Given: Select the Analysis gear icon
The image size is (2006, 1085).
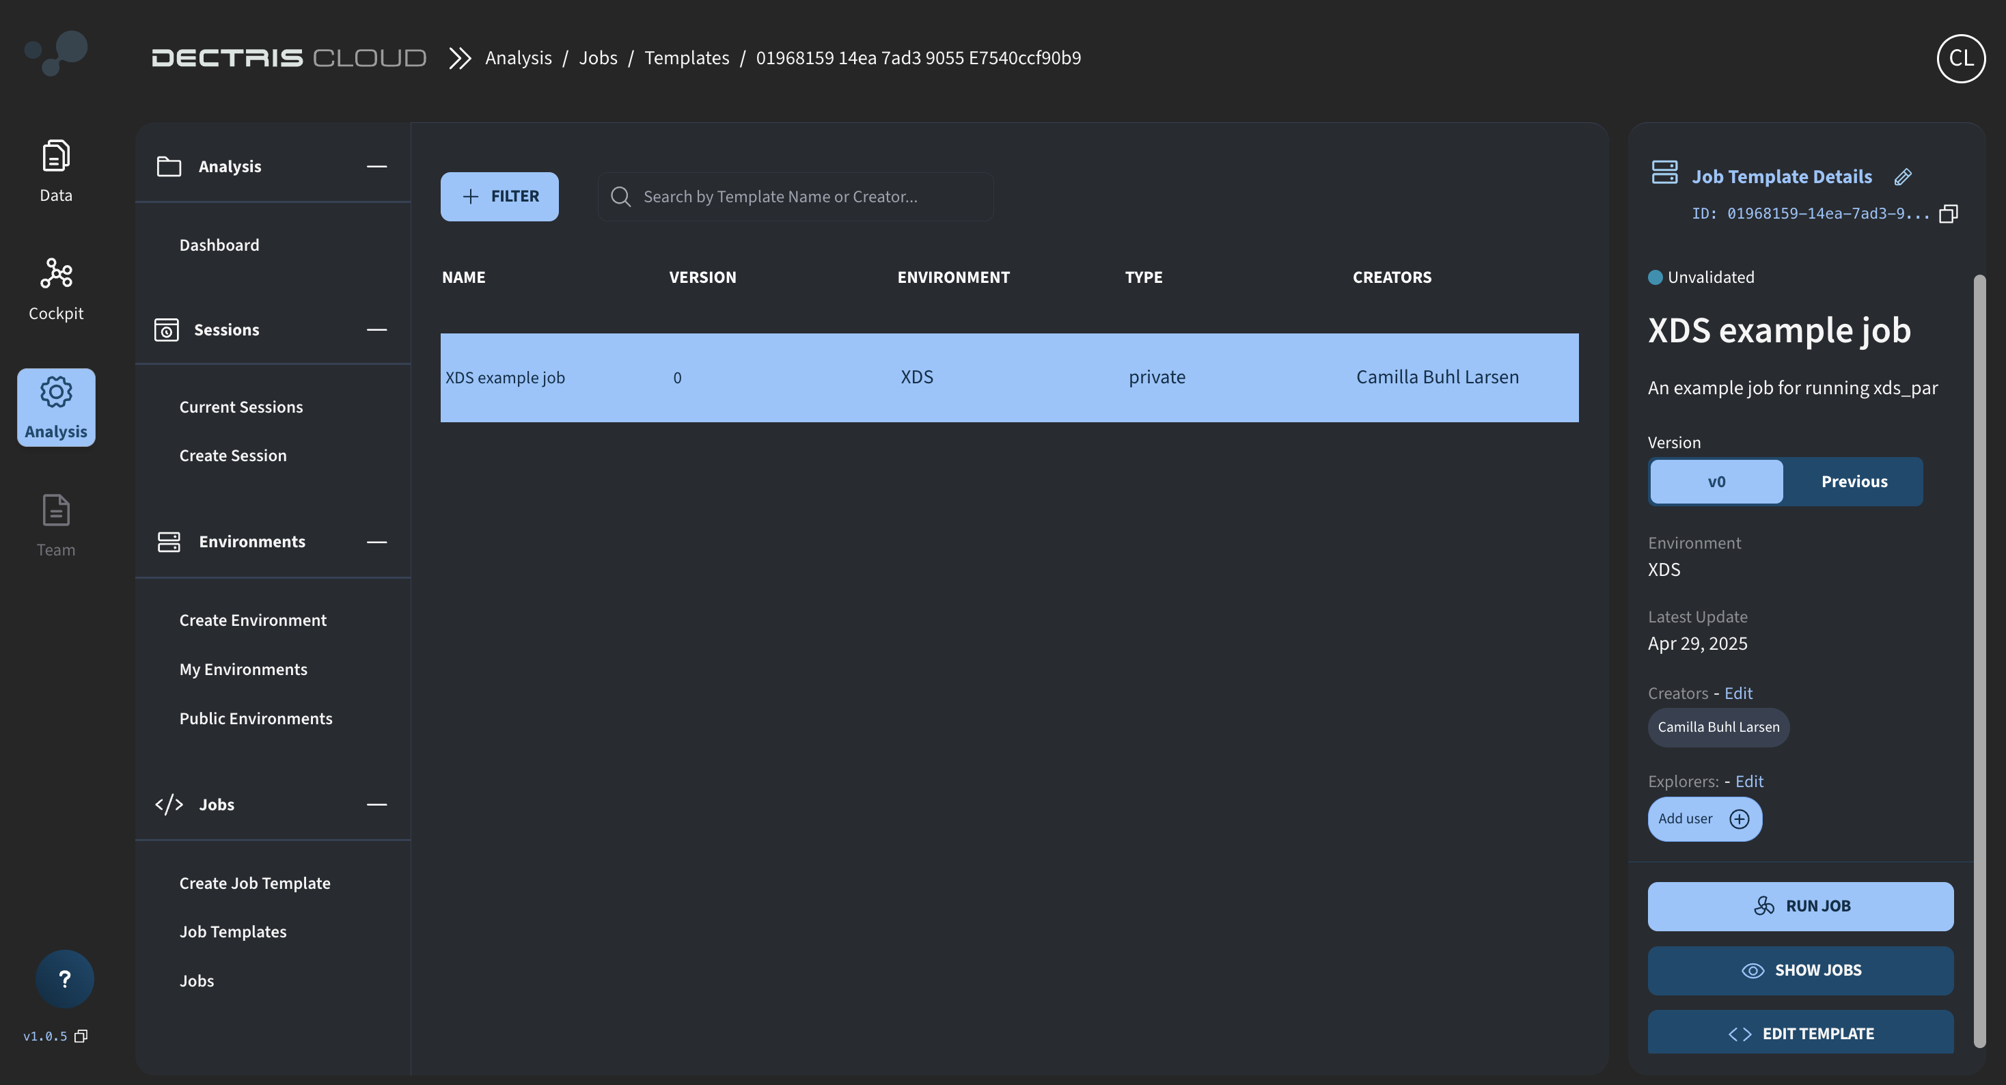Looking at the screenshot, I should point(56,391).
